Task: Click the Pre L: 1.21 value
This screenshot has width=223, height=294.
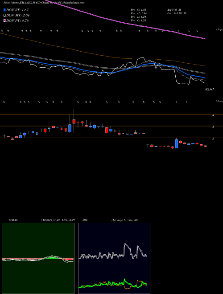Action: pos(139,17)
